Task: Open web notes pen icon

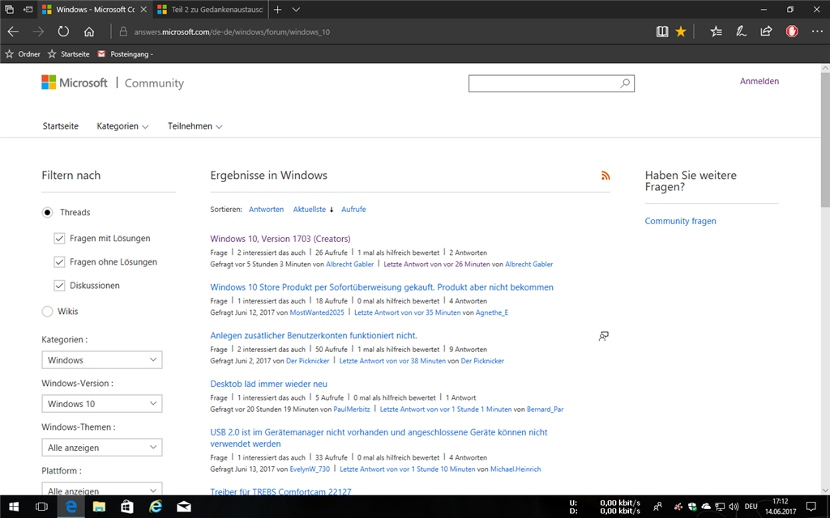Action: coord(741,32)
